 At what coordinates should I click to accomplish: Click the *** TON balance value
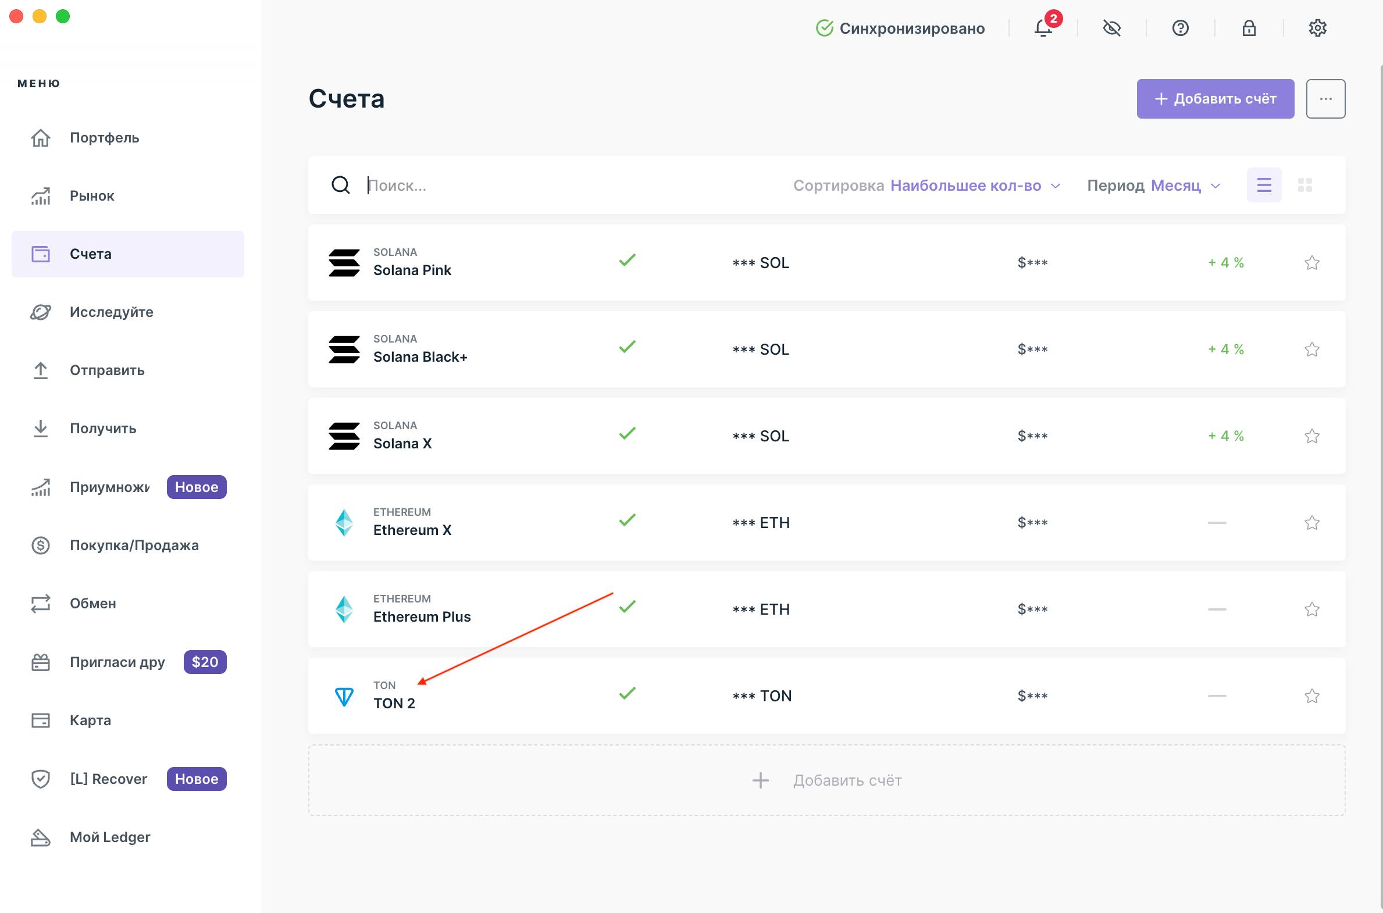(x=762, y=697)
